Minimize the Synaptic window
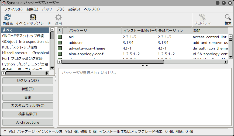Image resolution: width=234 pixels, height=136 pixels. 218,3
